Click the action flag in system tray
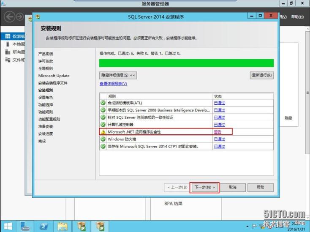 254,226
